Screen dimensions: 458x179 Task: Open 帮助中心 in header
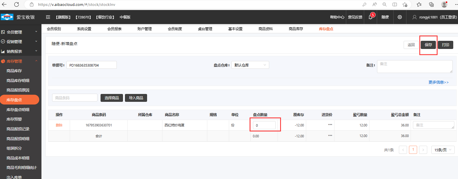click(x=337, y=17)
